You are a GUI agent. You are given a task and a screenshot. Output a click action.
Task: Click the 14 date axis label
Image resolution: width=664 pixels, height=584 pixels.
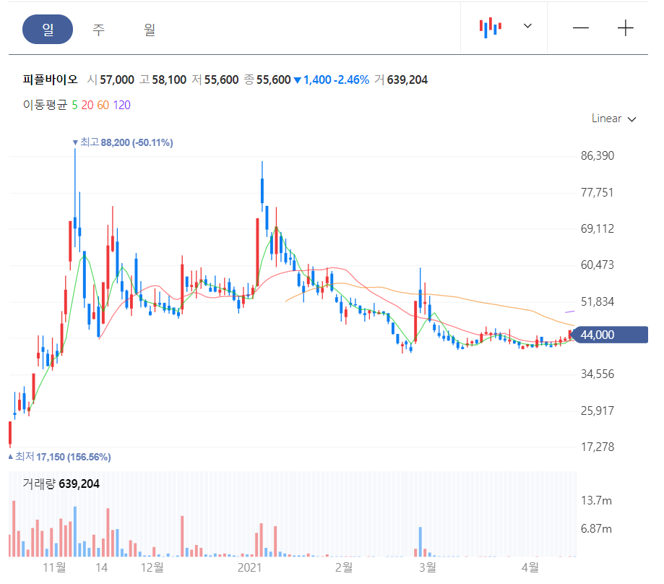pyautogui.click(x=101, y=567)
